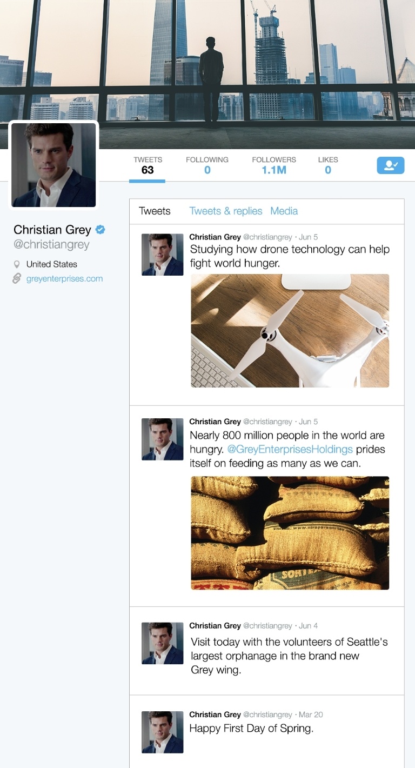Click the large profile photo
This screenshot has width=415, height=768.
(54, 165)
